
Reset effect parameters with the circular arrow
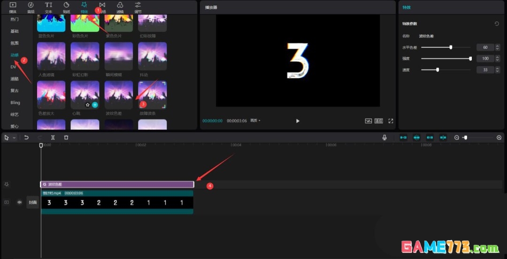497,23
